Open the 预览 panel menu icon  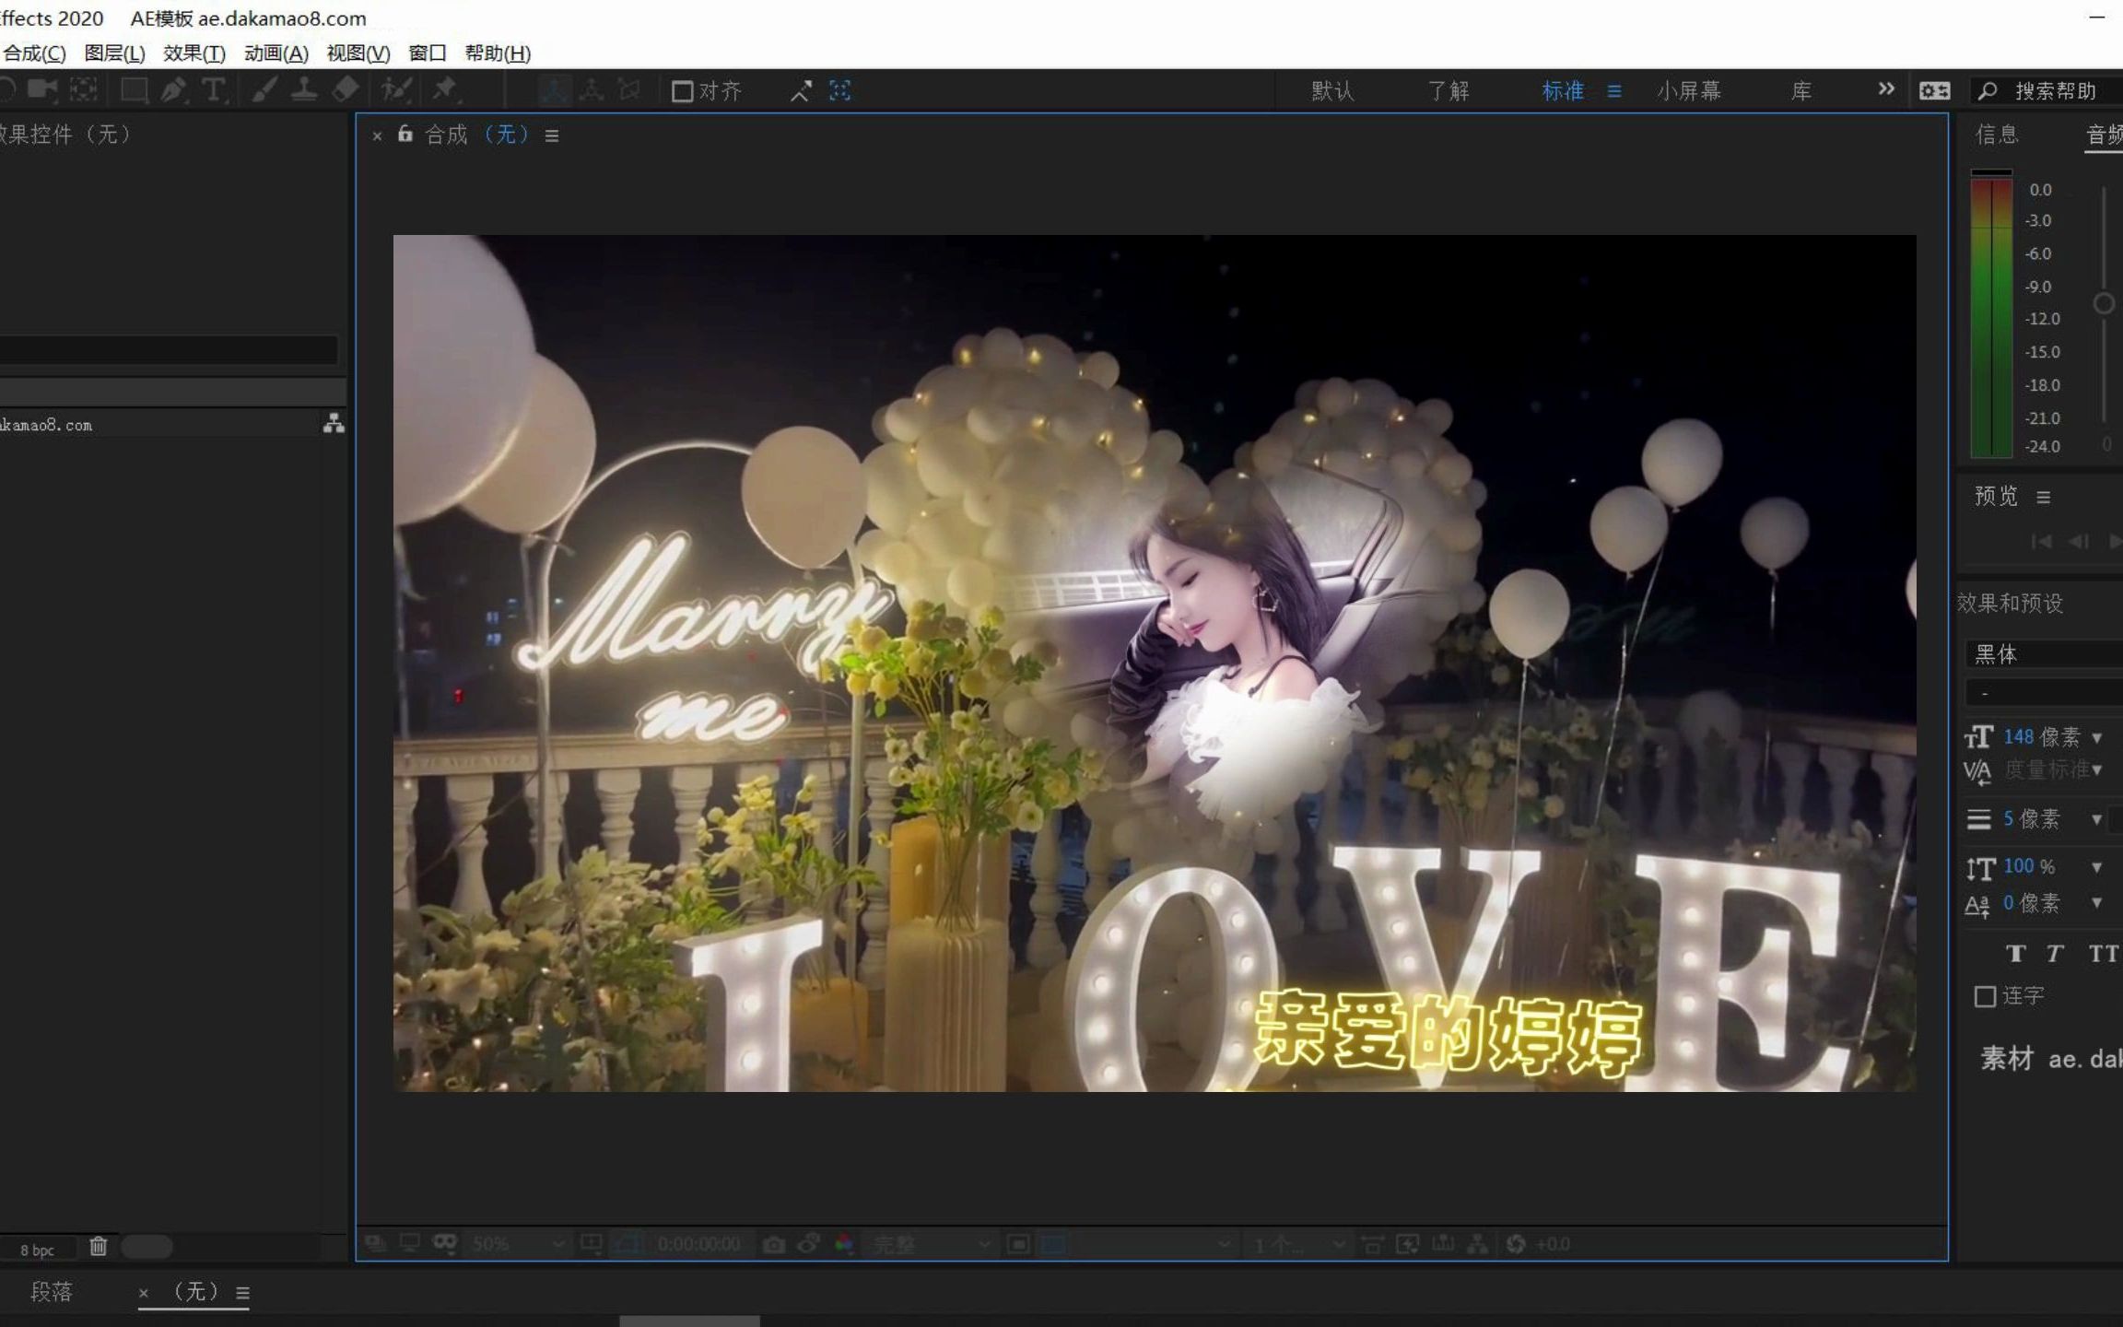2044,498
